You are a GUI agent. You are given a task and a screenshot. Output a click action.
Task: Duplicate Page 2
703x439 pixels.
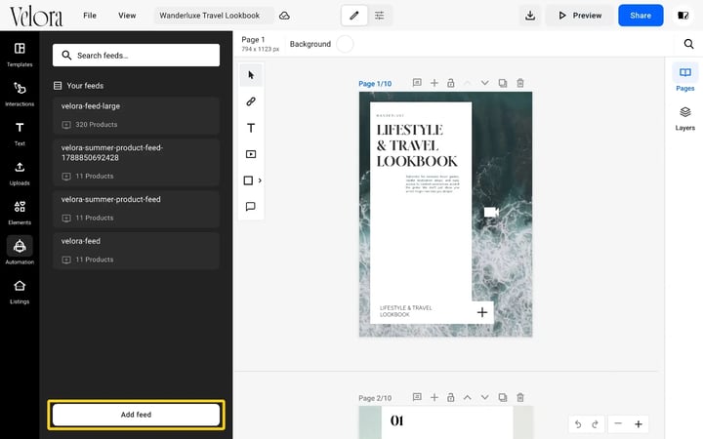(x=503, y=397)
